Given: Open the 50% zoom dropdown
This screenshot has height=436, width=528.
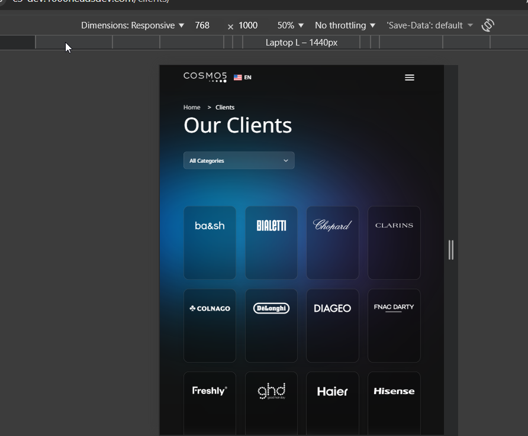Looking at the screenshot, I should tap(290, 25).
